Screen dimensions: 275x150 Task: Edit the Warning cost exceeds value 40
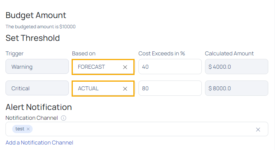170,67
